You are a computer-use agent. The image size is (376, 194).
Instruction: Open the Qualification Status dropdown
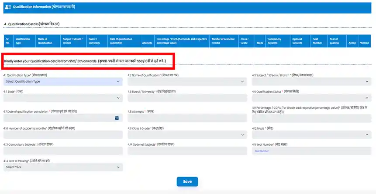[311, 98]
